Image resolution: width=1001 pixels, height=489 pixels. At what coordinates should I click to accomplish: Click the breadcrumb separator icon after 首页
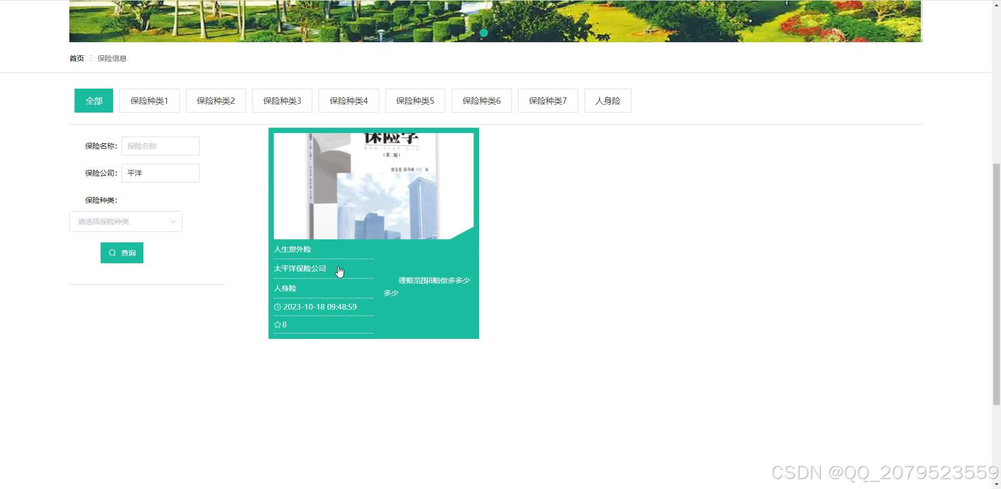[90, 58]
